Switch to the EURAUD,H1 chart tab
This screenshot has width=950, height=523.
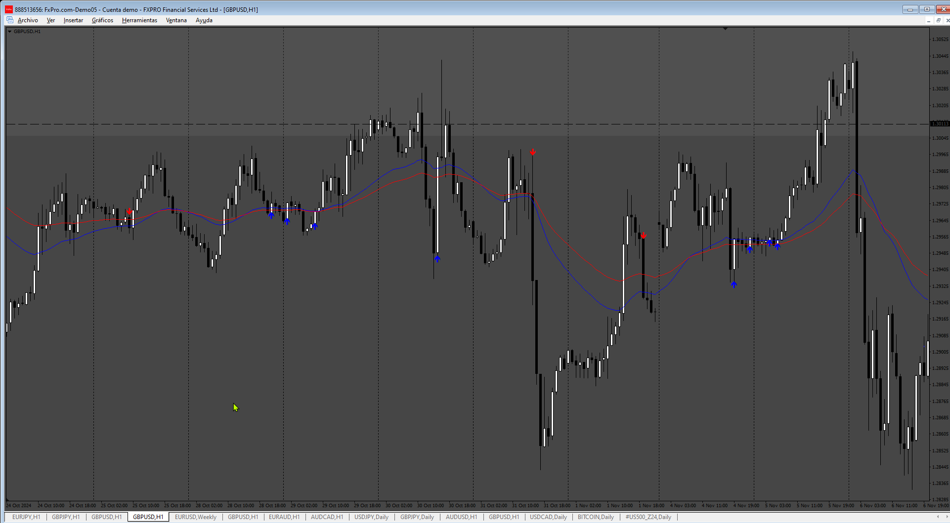(x=284, y=517)
